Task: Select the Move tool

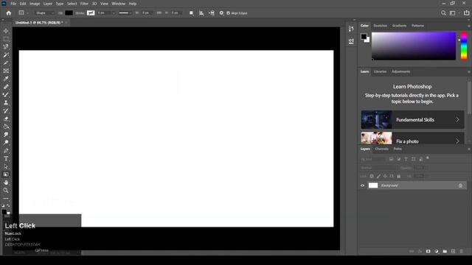Action: (x=6, y=31)
